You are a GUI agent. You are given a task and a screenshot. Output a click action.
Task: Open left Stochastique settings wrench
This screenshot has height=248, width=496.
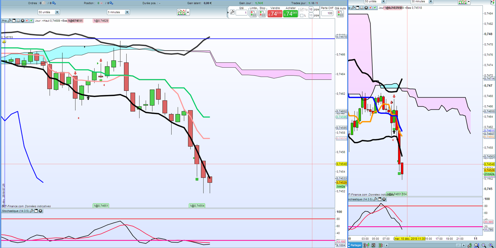point(32,211)
